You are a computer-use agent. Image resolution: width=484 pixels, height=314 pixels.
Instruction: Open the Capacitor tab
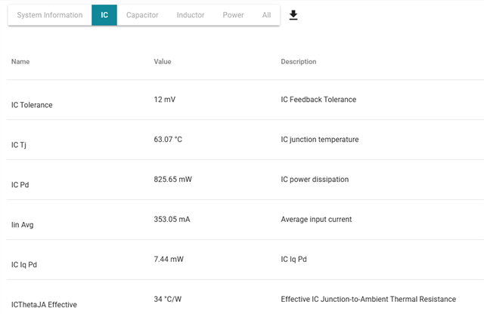pyautogui.click(x=142, y=15)
